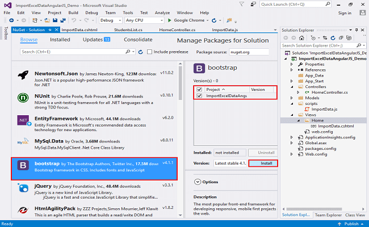This screenshot has height=227, width=369.
Task: Click the New Project toolbar icon
Action: 35,20
